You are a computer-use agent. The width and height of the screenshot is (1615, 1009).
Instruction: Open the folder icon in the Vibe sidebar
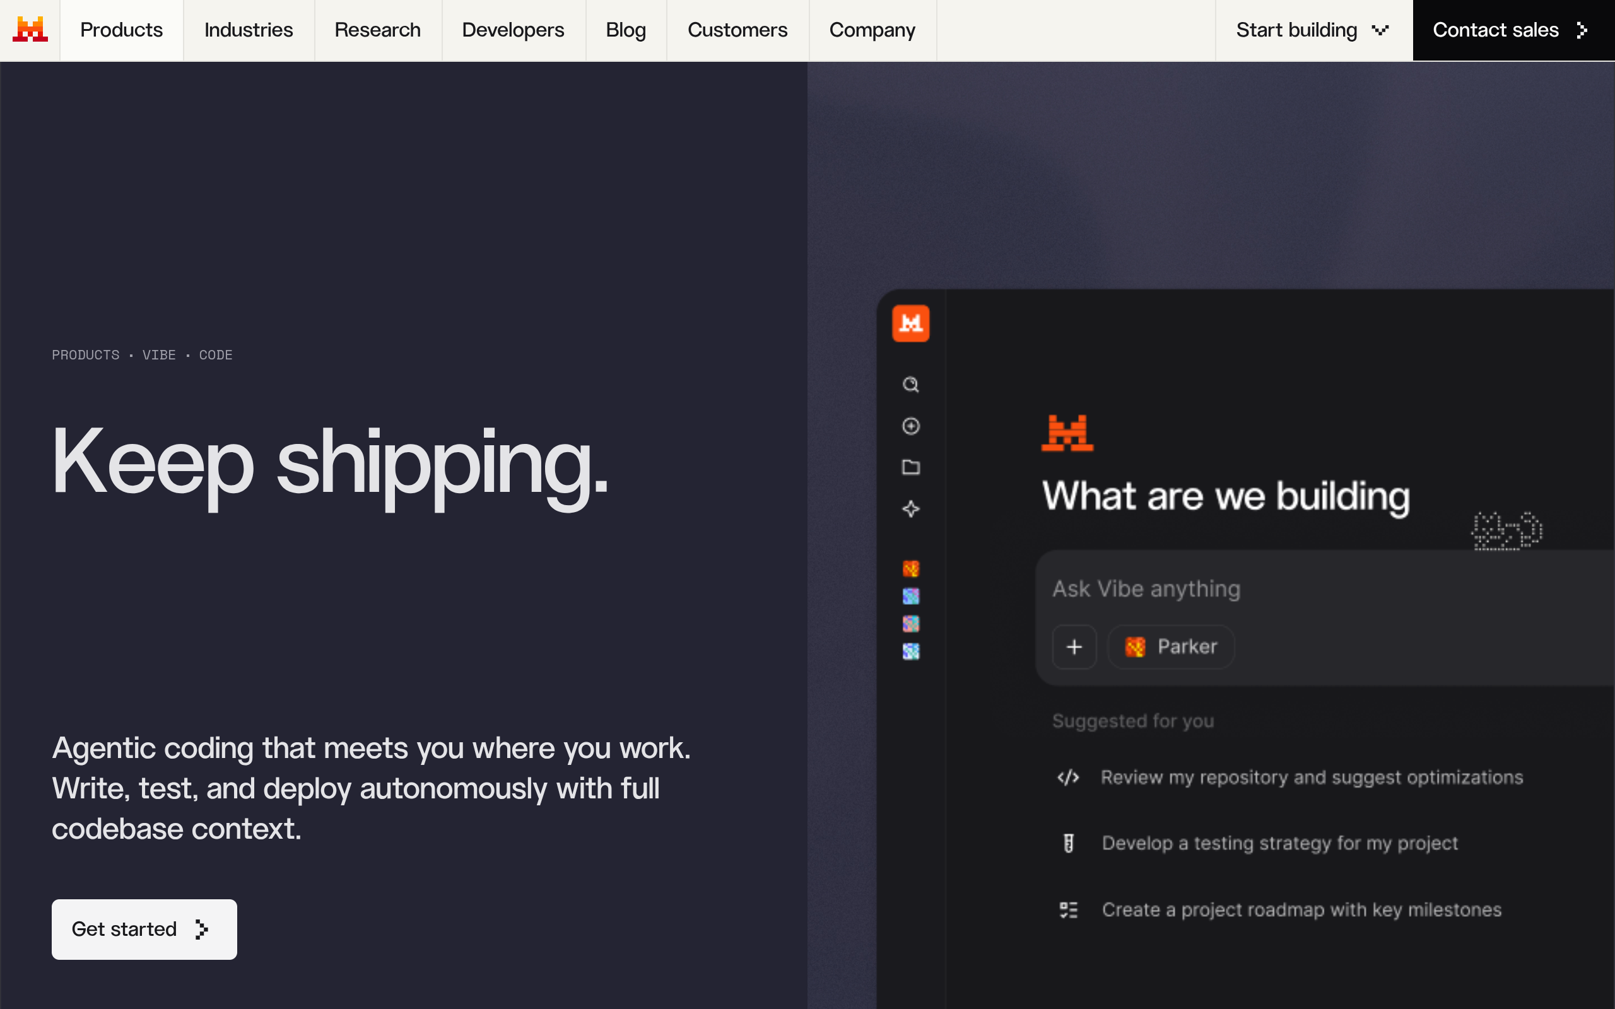(x=910, y=467)
